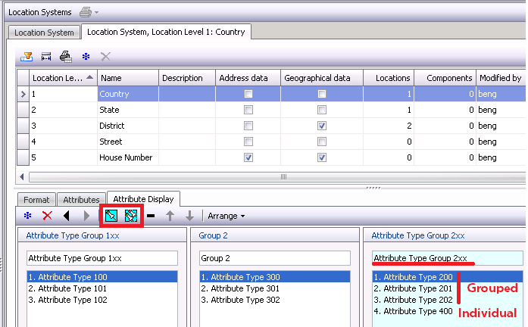Viewport: 528px width, 327px height.
Task: Toggle Address data checkbox for District row
Action: [x=248, y=126]
